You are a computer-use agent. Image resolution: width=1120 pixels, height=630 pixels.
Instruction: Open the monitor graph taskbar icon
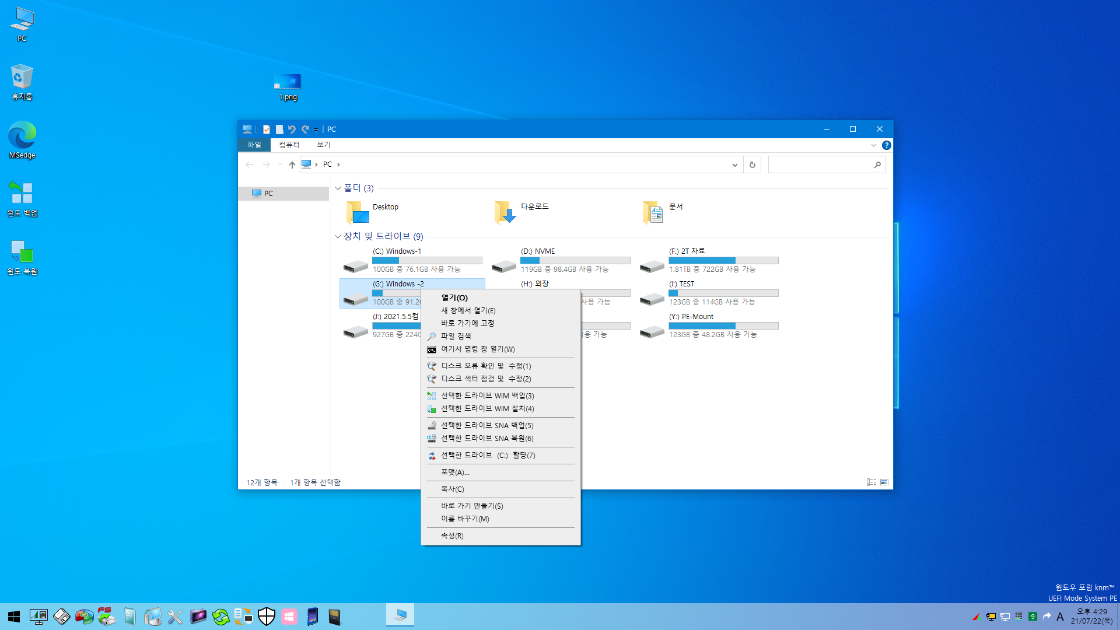click(38, 617)
